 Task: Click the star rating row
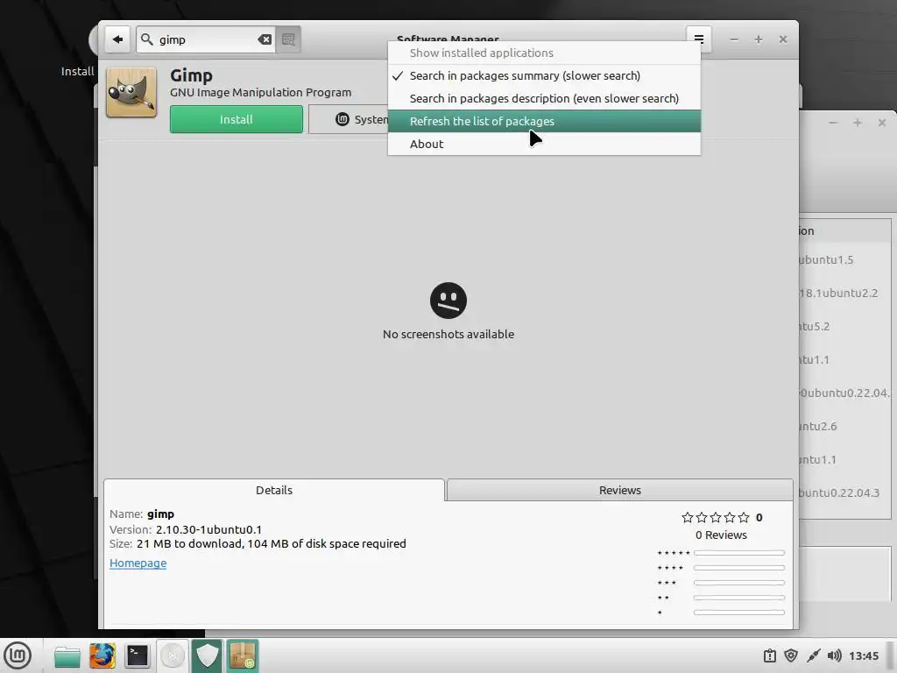coord(715,517)
